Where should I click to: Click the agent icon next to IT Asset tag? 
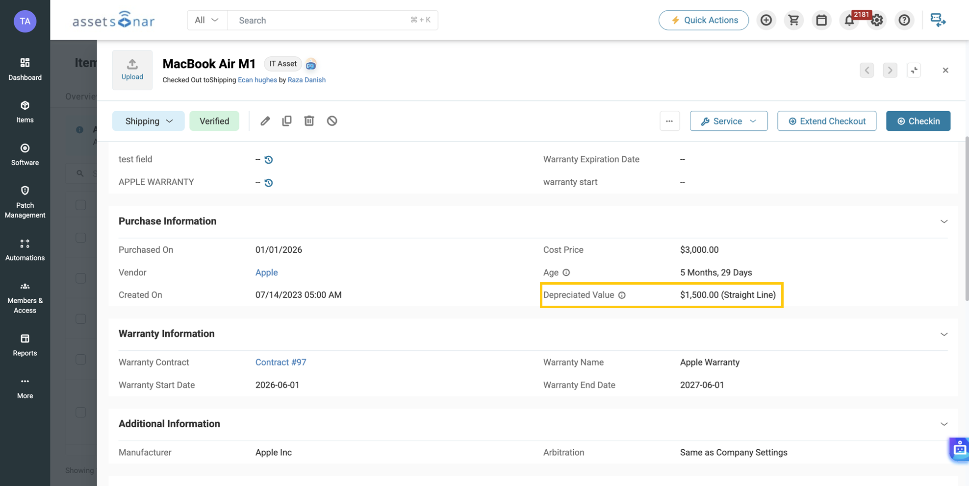point(311,64)
